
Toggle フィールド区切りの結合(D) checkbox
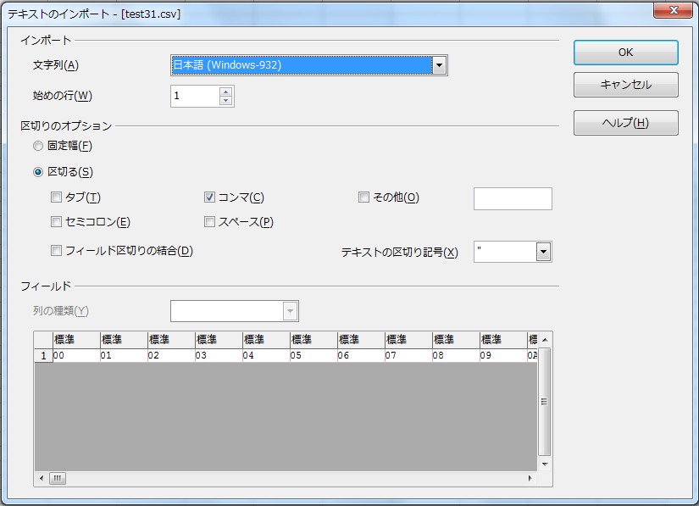56,251
